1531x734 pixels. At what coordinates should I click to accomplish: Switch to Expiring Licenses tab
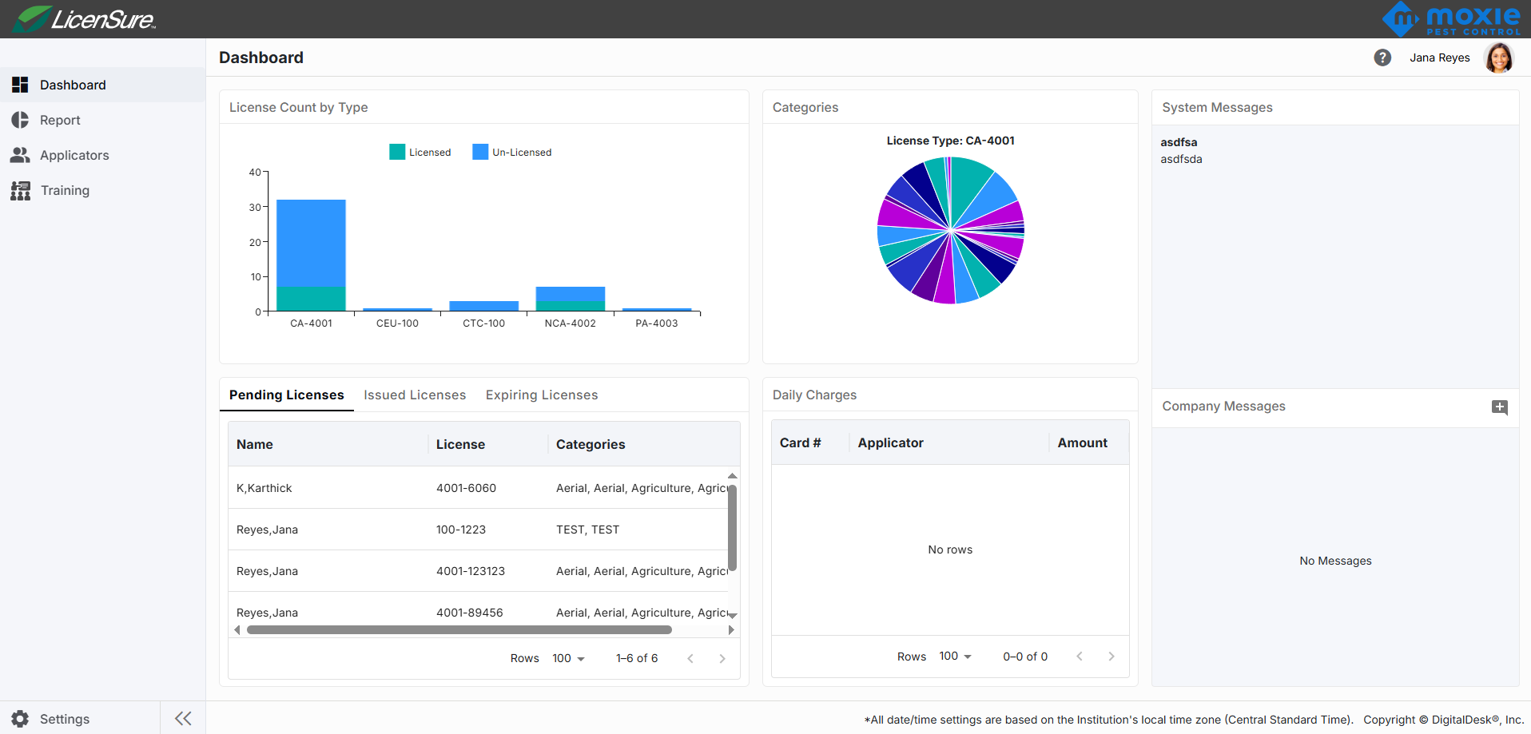[542, 395]
